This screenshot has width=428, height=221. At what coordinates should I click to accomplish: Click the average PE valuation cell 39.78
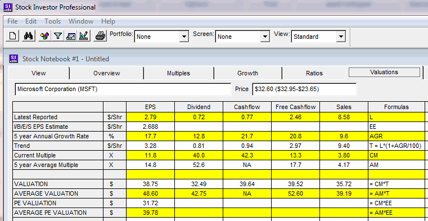pos(150,213)
